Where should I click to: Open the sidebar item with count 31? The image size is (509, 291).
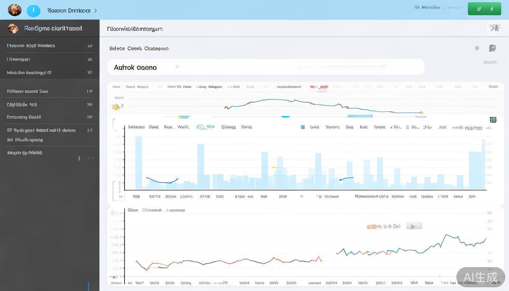pos(49,105)
